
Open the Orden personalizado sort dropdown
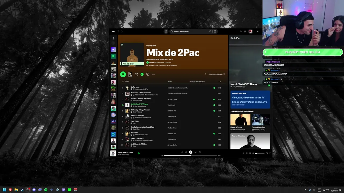[x=217, y=74]
